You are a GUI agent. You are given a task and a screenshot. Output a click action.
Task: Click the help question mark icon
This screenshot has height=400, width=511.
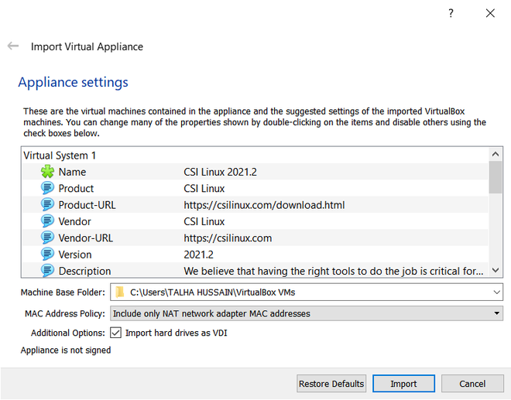pyautogui.click(x=451, y=13)
